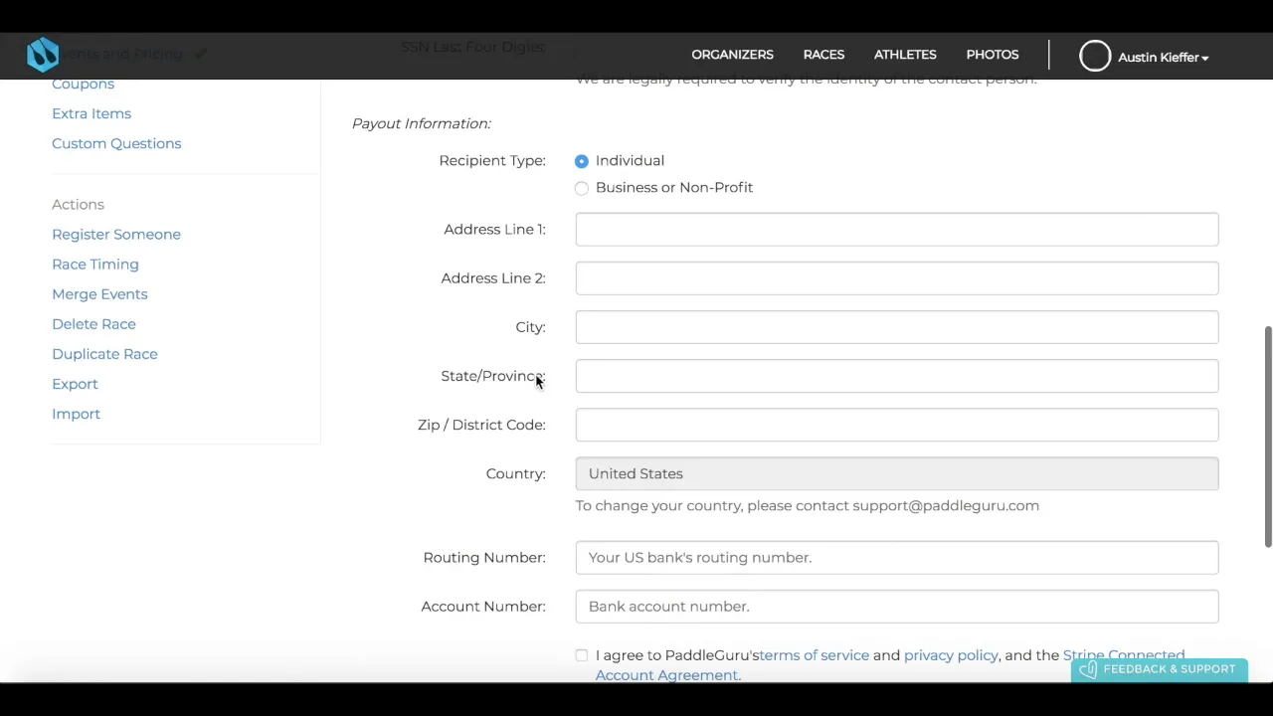Open the Photos nav item
1273x716 pixels.
click(993, 55)
